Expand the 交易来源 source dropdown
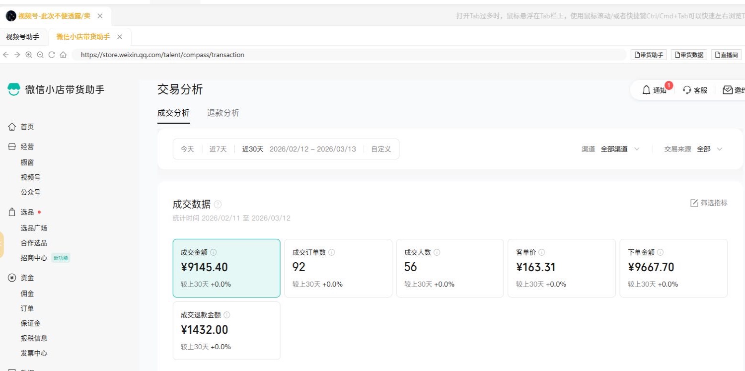The image size is (745, 371). [707, 148]
